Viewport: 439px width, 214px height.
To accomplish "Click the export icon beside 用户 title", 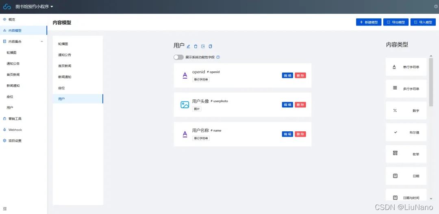I will pos(203,46).
